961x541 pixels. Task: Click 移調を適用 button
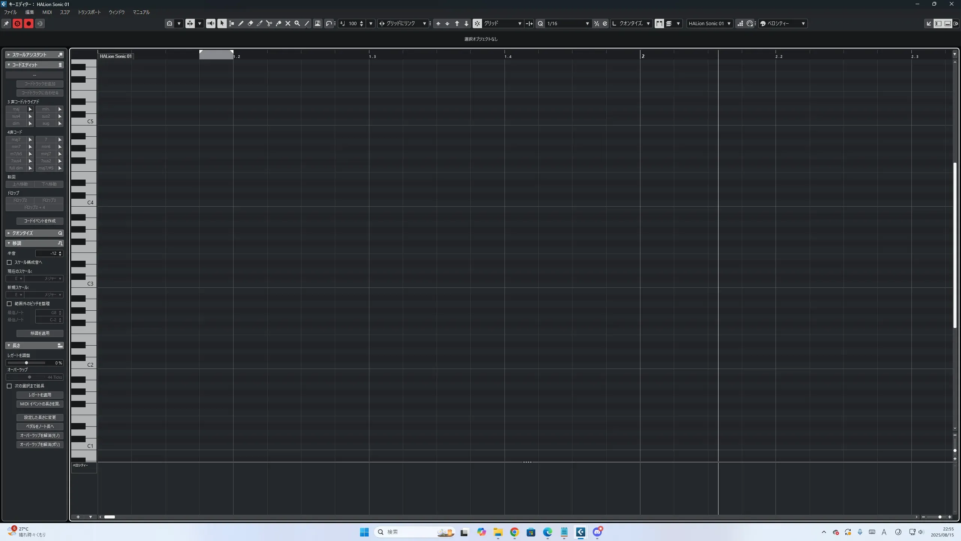40,333
